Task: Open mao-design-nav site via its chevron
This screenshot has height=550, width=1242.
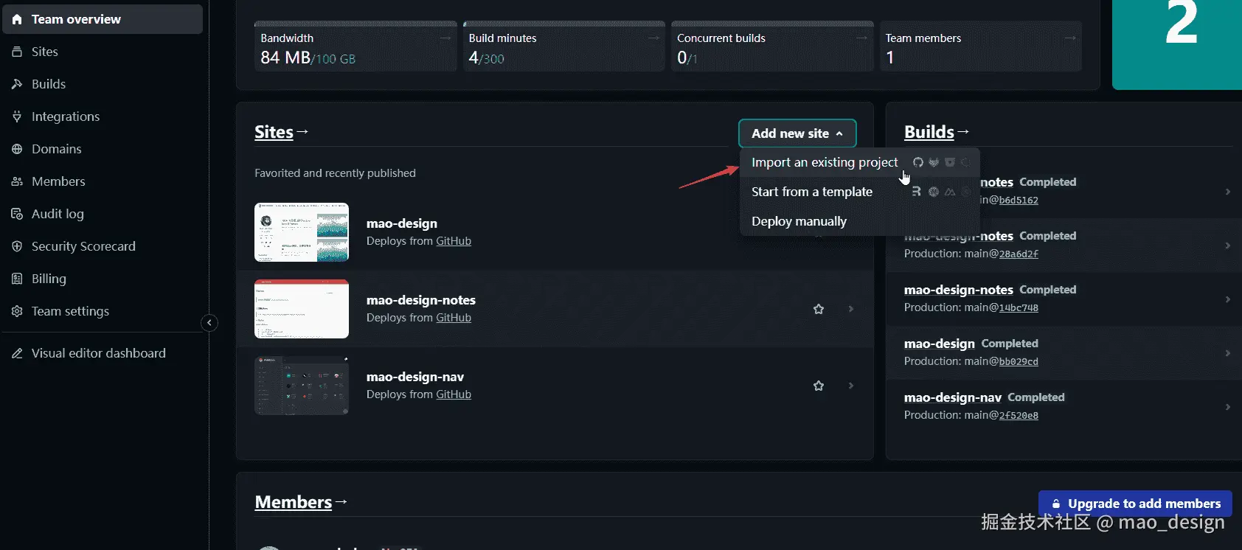Action: click(x=851, y=386)
